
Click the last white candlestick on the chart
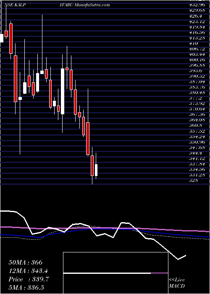(96, 170)
